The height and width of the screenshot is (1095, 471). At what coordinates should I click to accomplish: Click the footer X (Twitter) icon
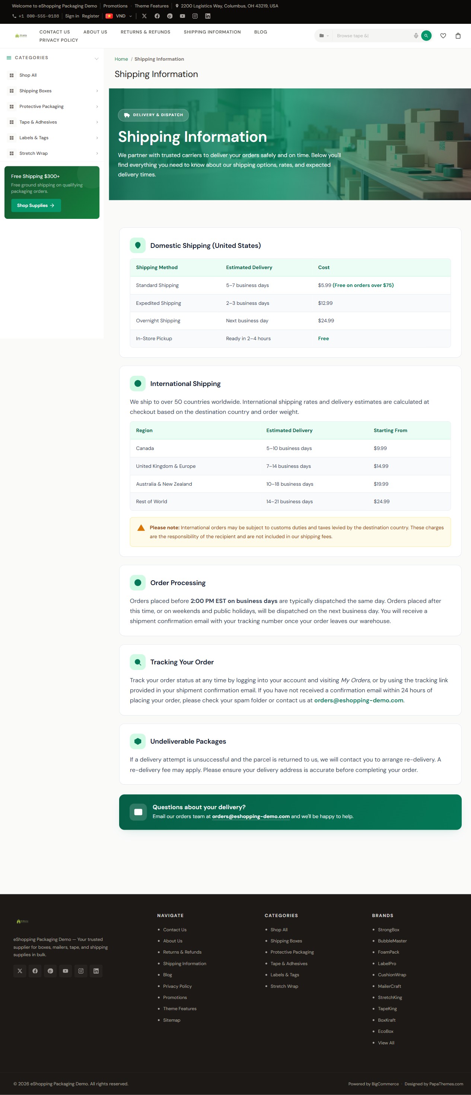click(20, 971)
